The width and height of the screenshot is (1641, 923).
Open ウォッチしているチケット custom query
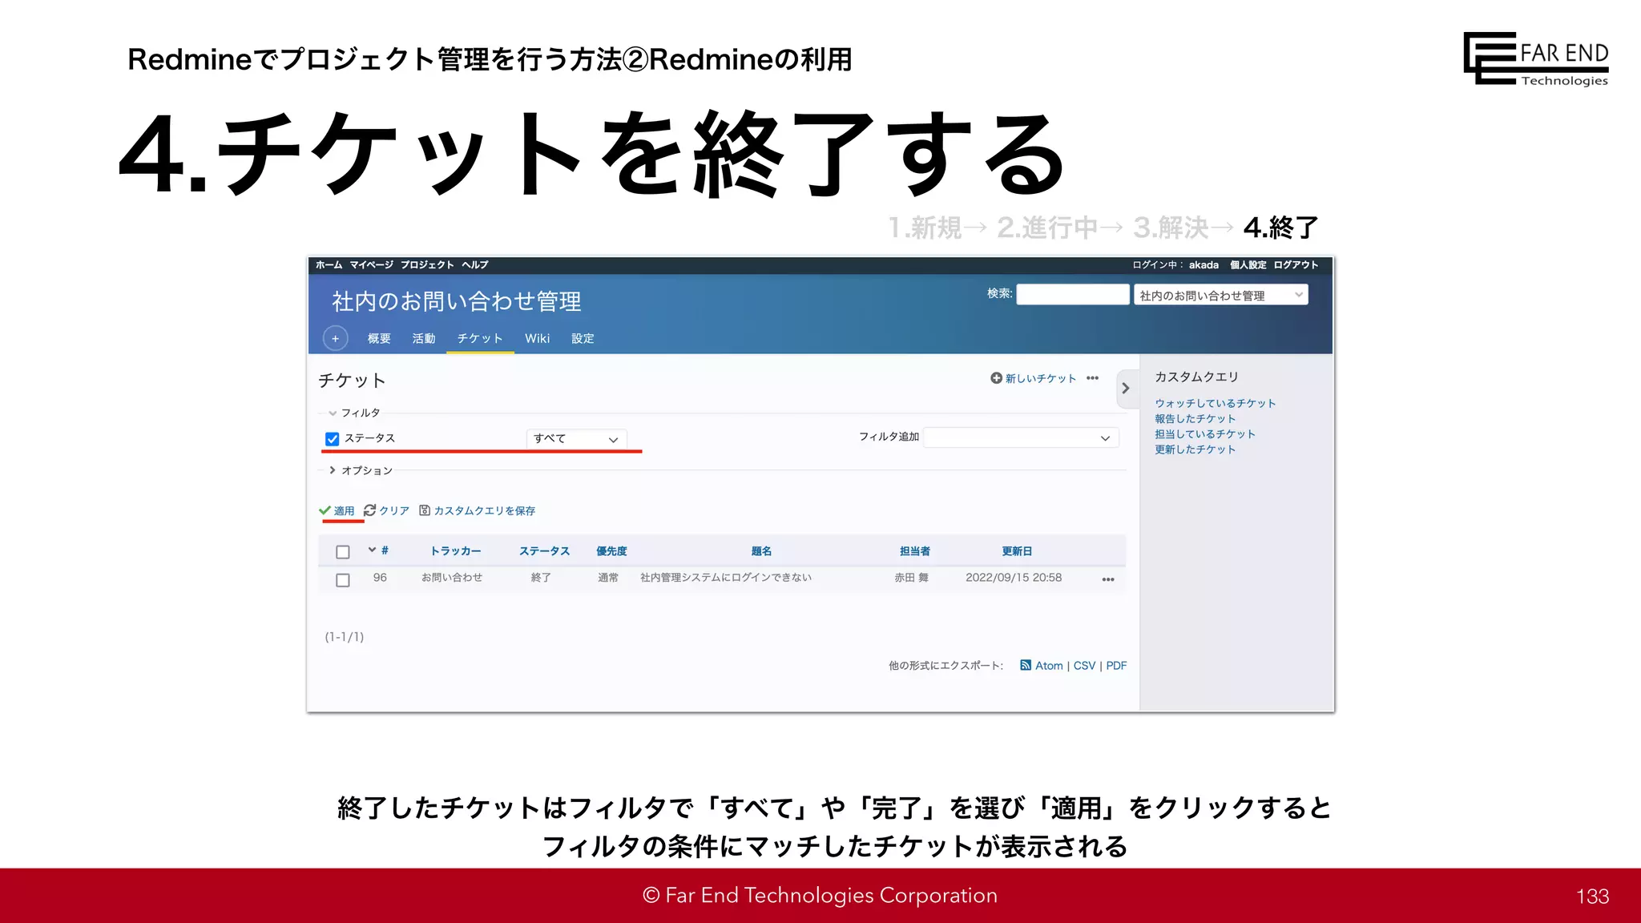click(x=1215, y=403)
